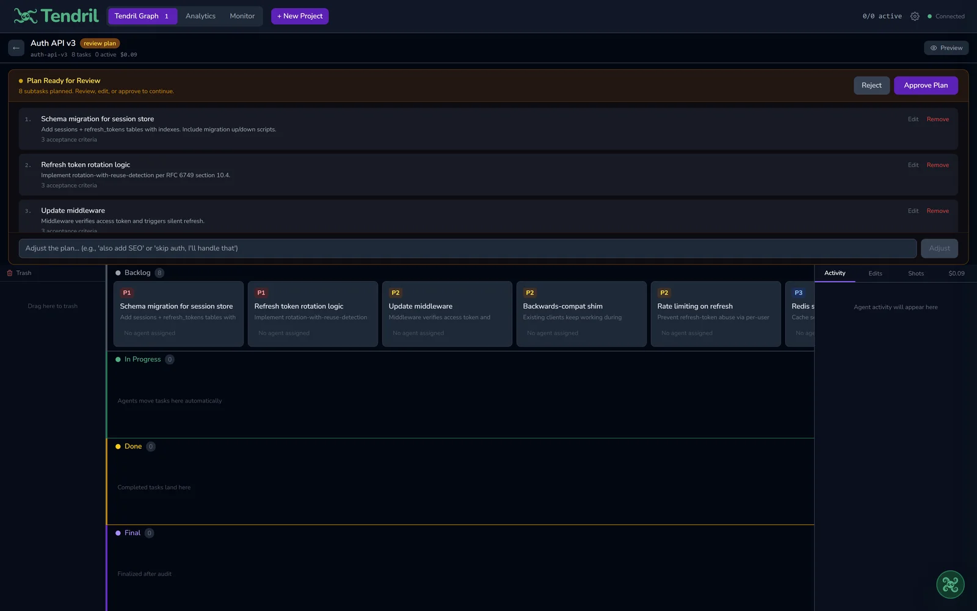The image size is (977, 611).
Task: Click the P1 badge on Schema migration card
Action: (x=126, y=292)
